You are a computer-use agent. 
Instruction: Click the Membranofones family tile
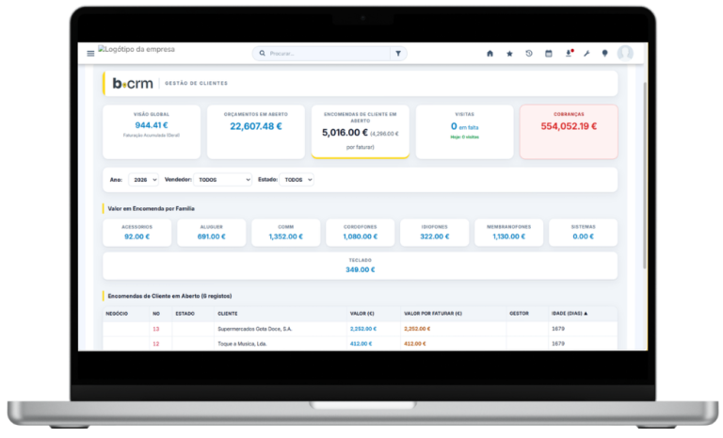tap(508, 232)
